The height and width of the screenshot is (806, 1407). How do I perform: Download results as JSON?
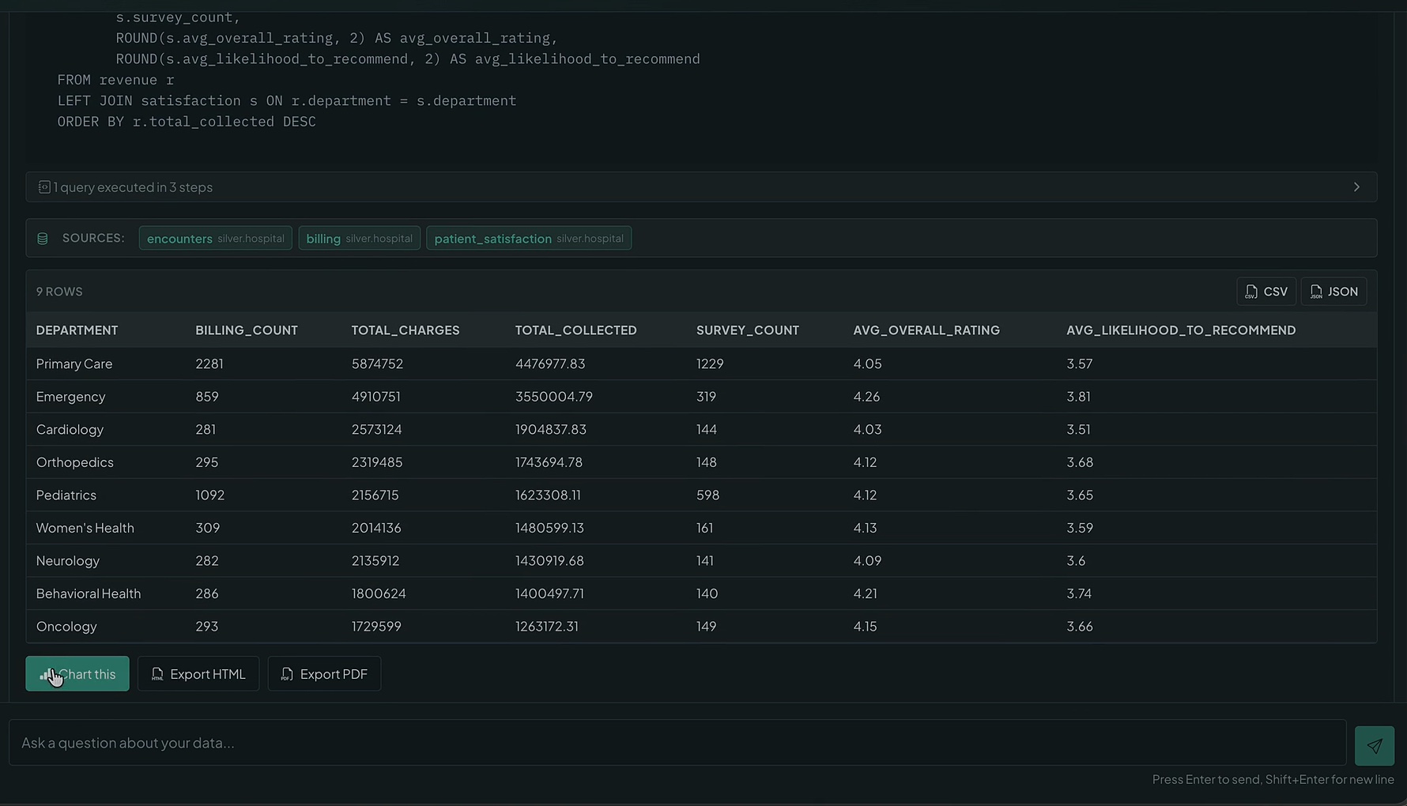tap(1333, 292)
